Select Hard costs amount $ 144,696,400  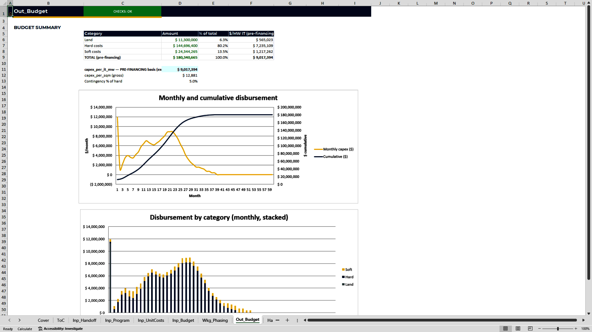tap(180, 46)
